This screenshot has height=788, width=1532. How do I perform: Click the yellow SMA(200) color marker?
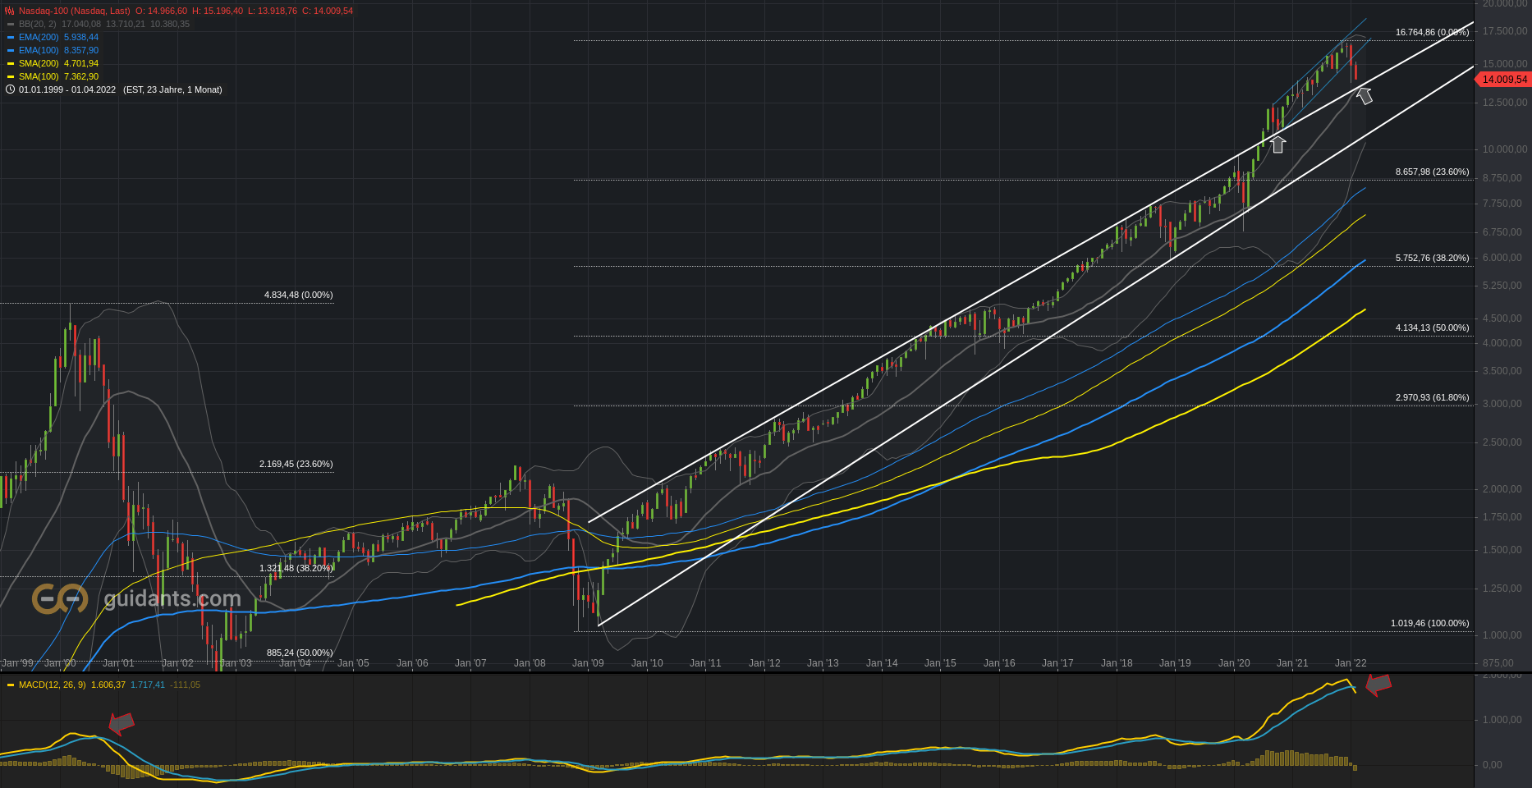tap(11, 64)
